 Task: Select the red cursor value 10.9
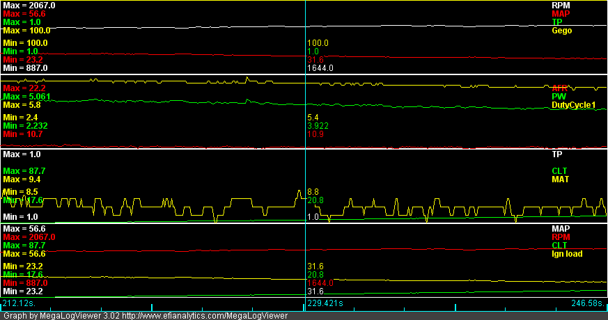(315, 134)
